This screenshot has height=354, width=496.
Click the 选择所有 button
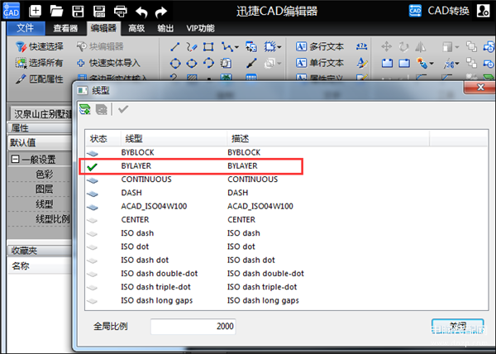point(40,63)
